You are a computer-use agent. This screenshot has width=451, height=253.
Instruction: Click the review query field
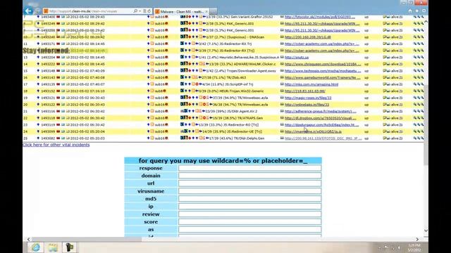point(249,214)
